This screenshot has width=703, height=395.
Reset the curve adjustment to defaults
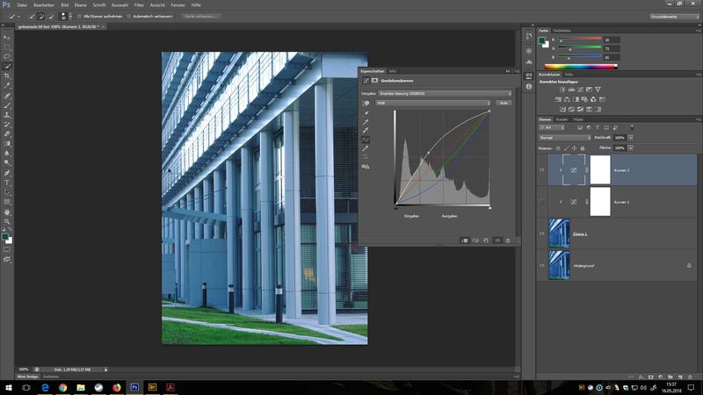pos(486,239)
